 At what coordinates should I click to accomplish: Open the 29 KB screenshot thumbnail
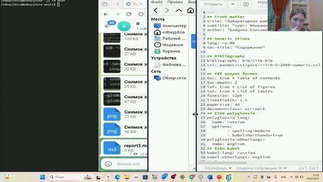click(x=112, y=84)
